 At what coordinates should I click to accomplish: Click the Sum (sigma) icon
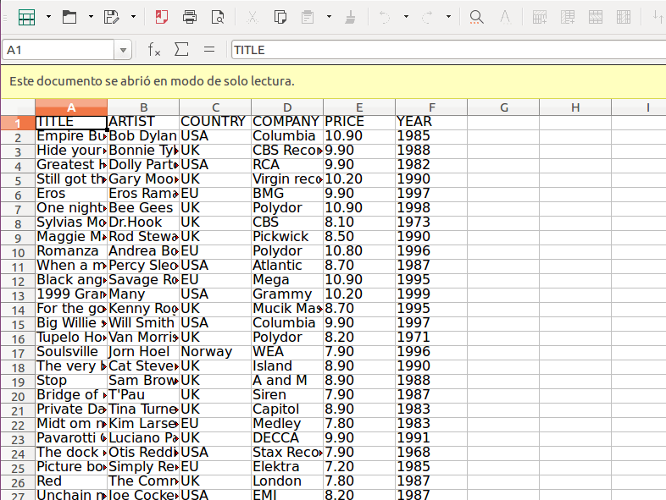pos(181,50)
